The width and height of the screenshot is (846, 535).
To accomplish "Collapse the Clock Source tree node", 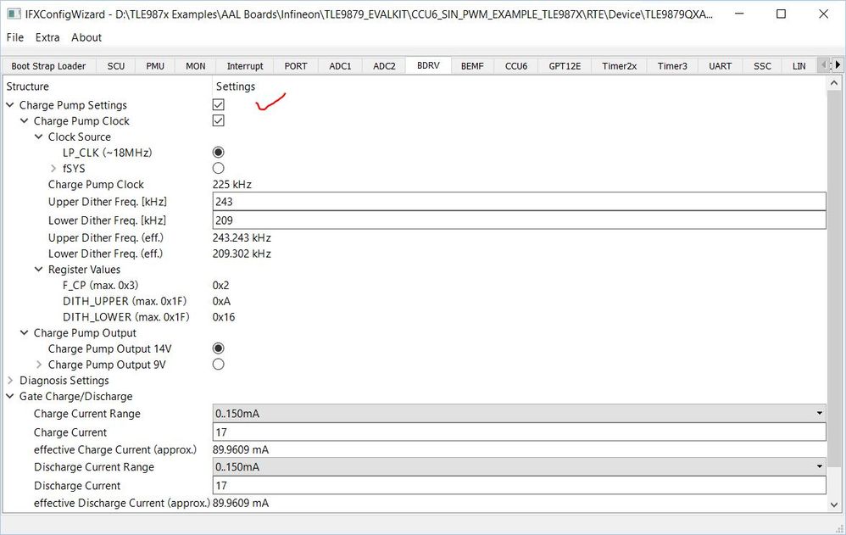I will (x=37, y=137).
